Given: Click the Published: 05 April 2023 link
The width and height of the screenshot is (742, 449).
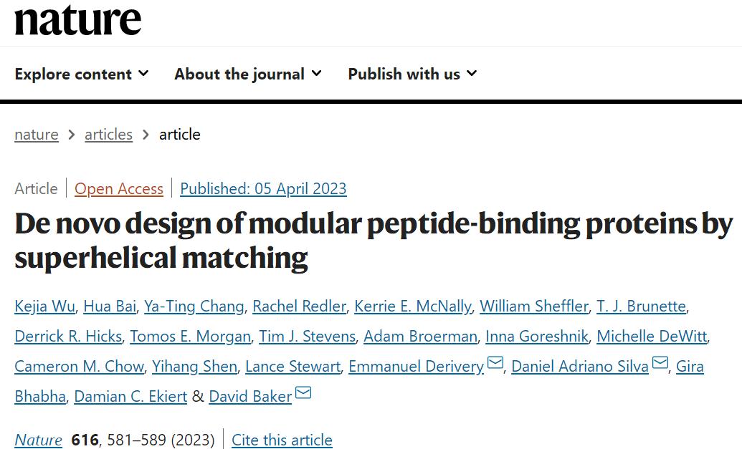Looking at the screenshot, I should 263,189.
